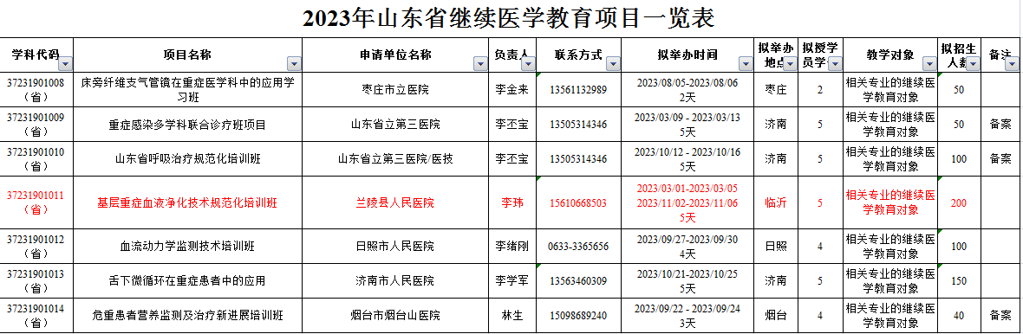Open the 拟举办地点 column filter dropdown

(790, 64)
